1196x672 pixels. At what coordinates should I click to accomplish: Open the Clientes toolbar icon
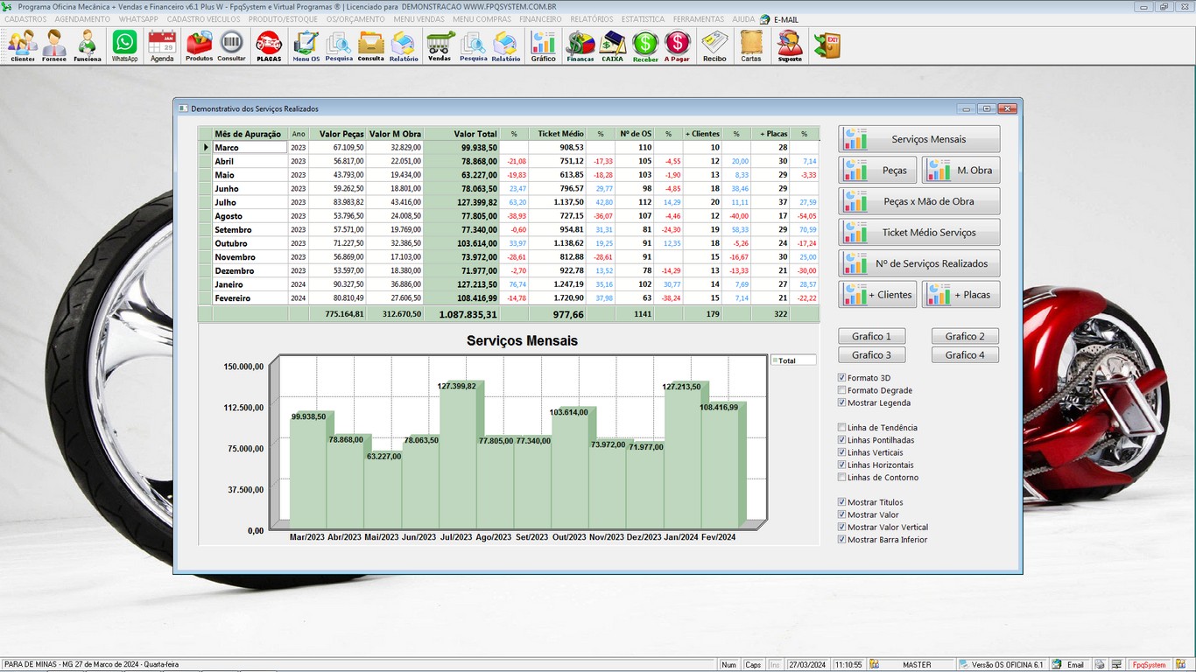tap(23, 45)
